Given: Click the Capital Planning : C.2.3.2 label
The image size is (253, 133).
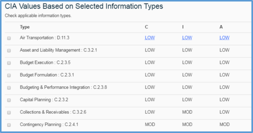Looking at the screenshot, I should point(44,100).
